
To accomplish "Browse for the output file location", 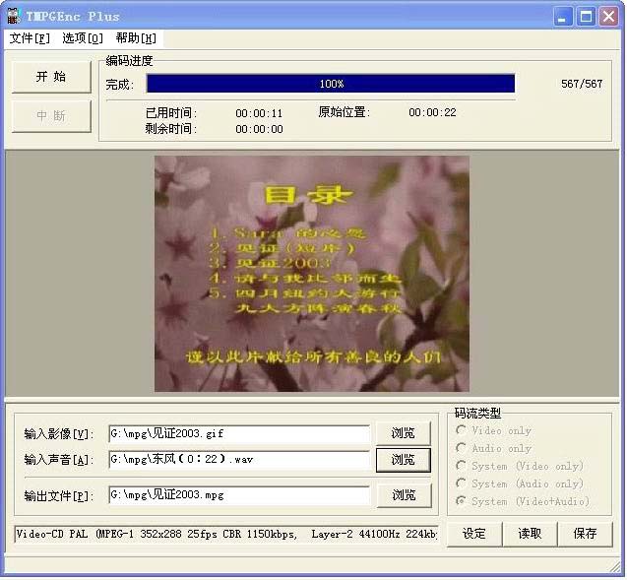I will click(x=404, y=494).
